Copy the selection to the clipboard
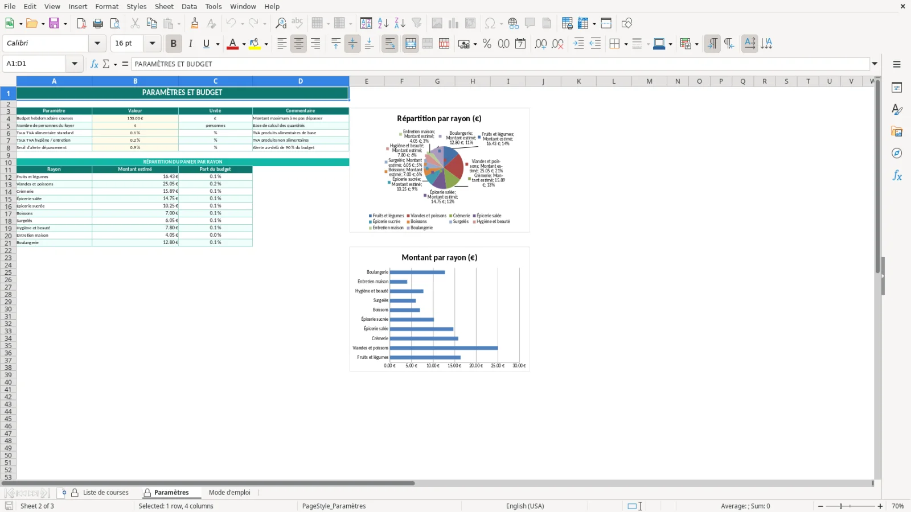 [151, 23]
